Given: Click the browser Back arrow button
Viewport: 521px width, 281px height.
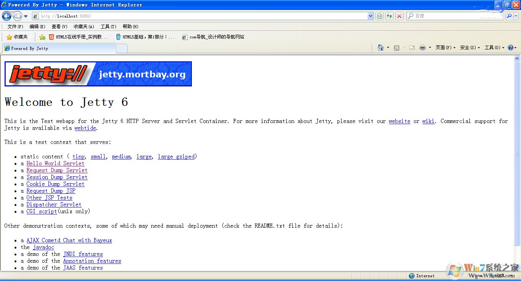Looking at the screenshot, I should click(x=7, y=16).
